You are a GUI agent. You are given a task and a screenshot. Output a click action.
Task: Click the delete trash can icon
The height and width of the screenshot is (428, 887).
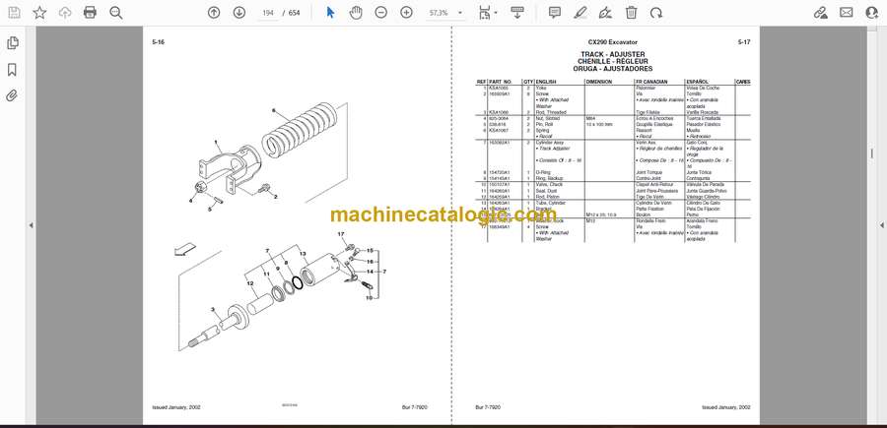click(x=632, y=13)
